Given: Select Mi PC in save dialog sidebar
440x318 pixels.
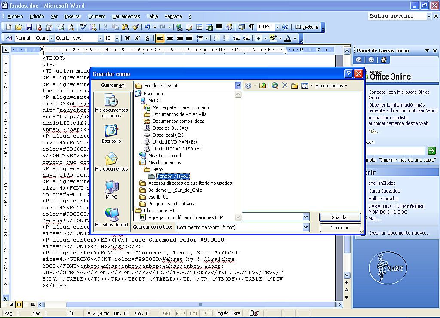Looking at the screenshot, I should 111,190.
